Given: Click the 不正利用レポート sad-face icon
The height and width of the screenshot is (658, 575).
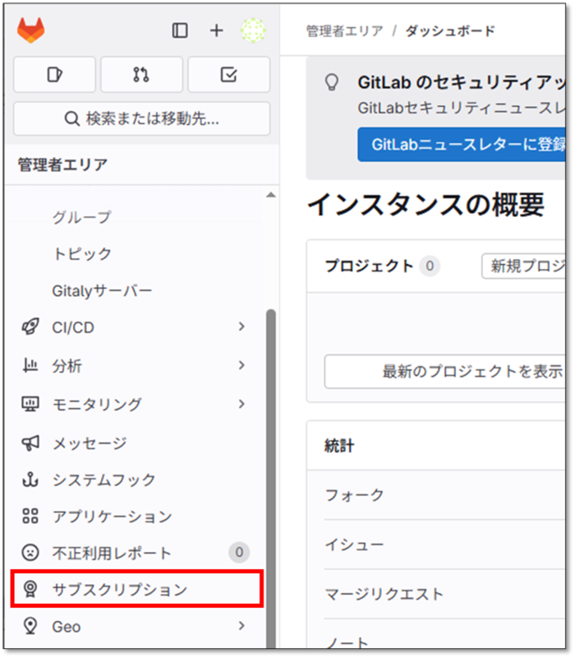Looking at the screenshot, I should point(30,553).
